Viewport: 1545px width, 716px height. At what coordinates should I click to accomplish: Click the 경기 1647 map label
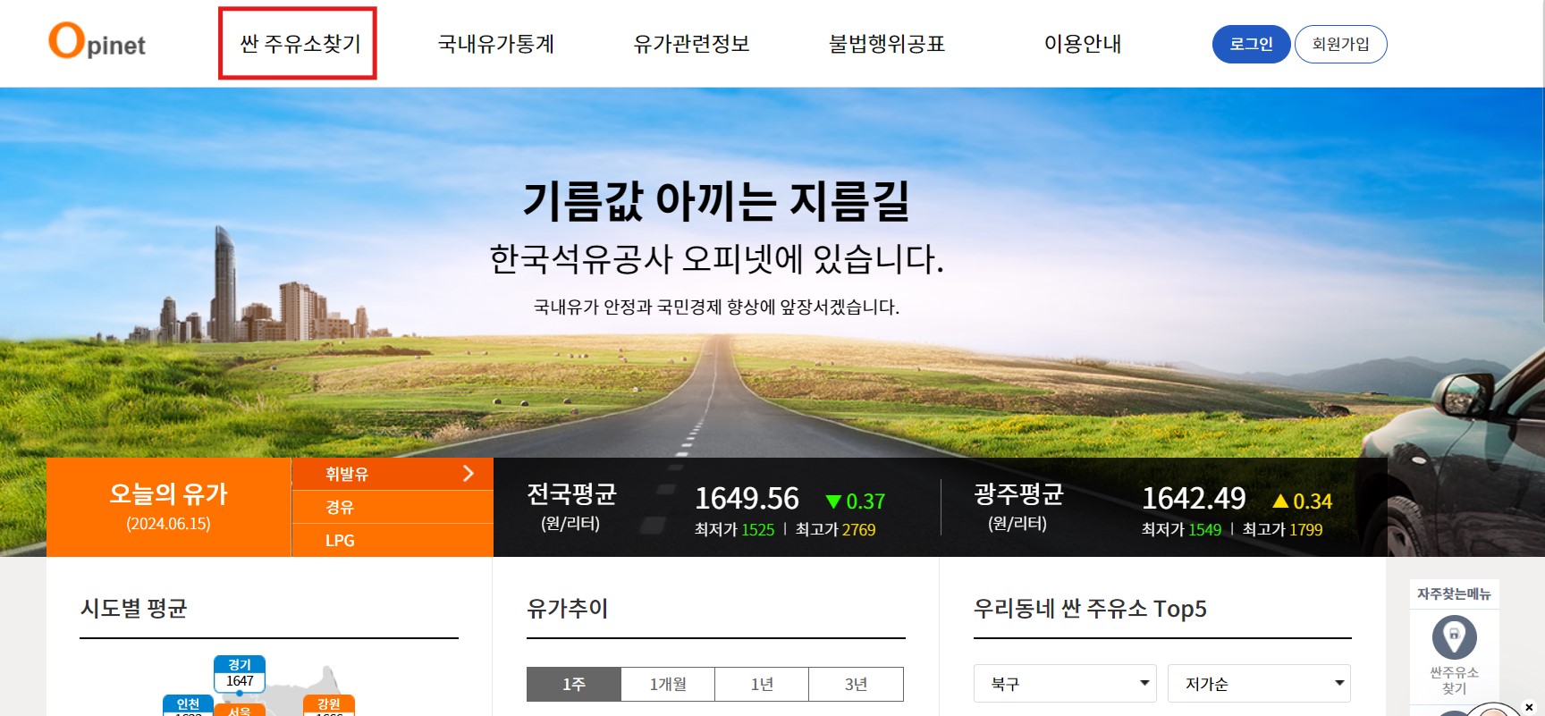point(240,673)
